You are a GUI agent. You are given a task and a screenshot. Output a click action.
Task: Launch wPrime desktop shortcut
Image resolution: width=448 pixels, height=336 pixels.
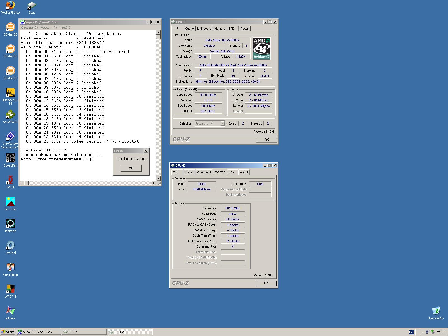10,313
